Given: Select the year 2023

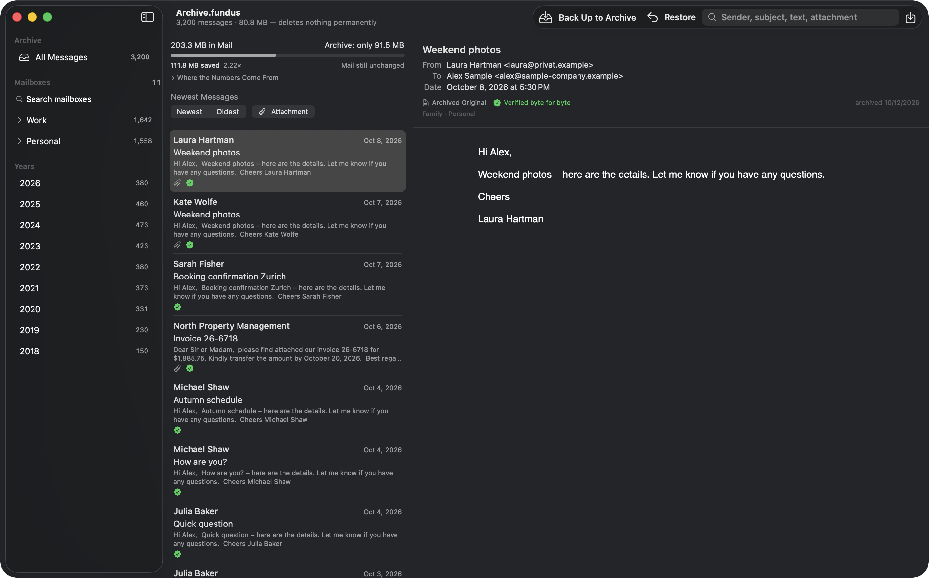Looking at the screenshot, I should pyautogui.click(x=84, y=247).
